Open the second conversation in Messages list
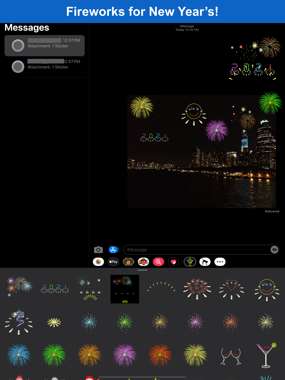The image size is (285, 380). point(44,67)
